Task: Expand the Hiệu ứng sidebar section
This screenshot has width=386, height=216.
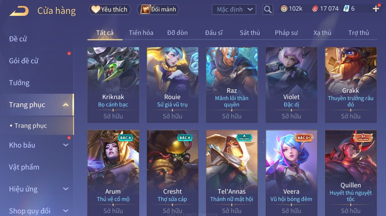Action: [66, 189]
